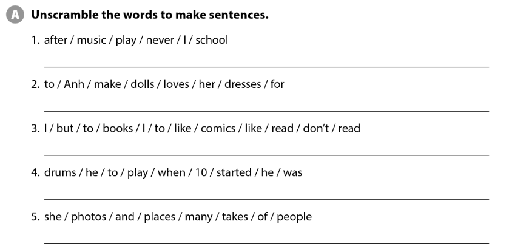Viewport: 529px width, 252px height.
Task: Select the word 'school' in question 1
Action: point(212,41)
